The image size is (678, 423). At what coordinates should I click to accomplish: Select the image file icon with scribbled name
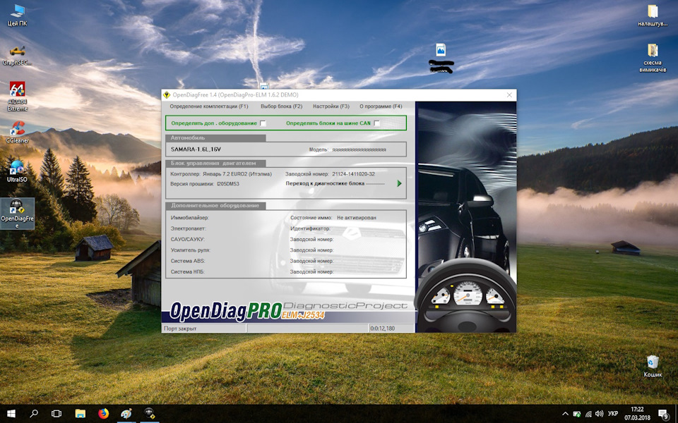pos(441,58)
